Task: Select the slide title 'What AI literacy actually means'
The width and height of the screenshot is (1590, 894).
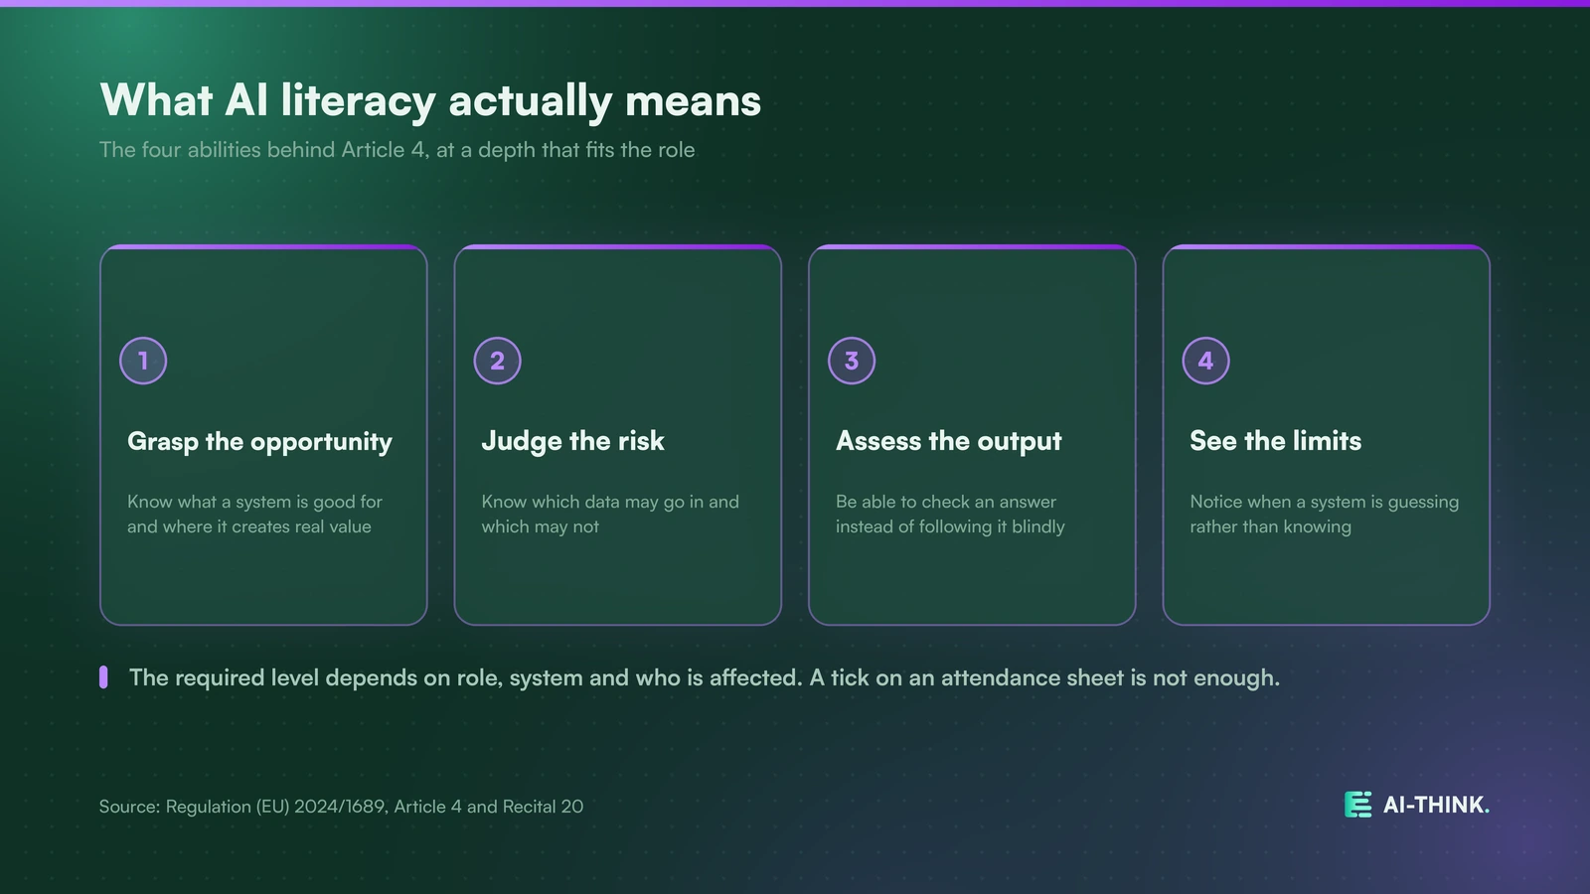Action: pyautogui.click(x=430, y=101)
